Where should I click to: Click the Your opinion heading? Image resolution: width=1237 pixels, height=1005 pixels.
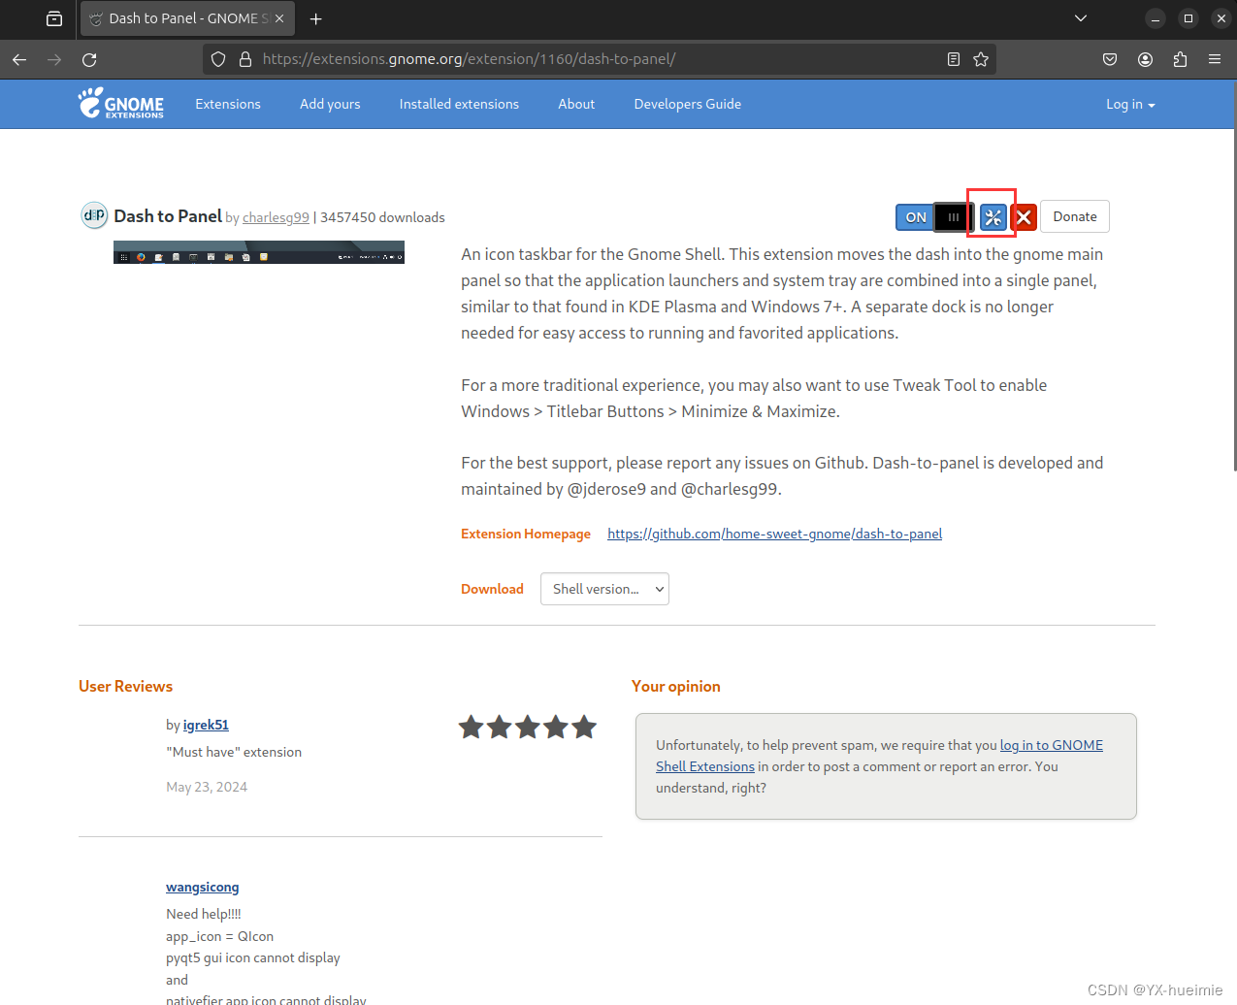pos(676,686)
